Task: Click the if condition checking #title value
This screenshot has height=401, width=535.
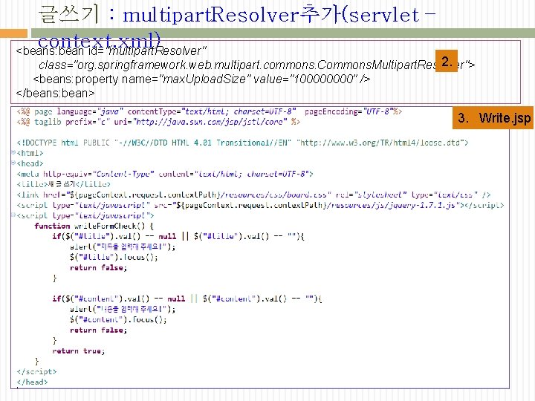Action: (x=178, y=236)
